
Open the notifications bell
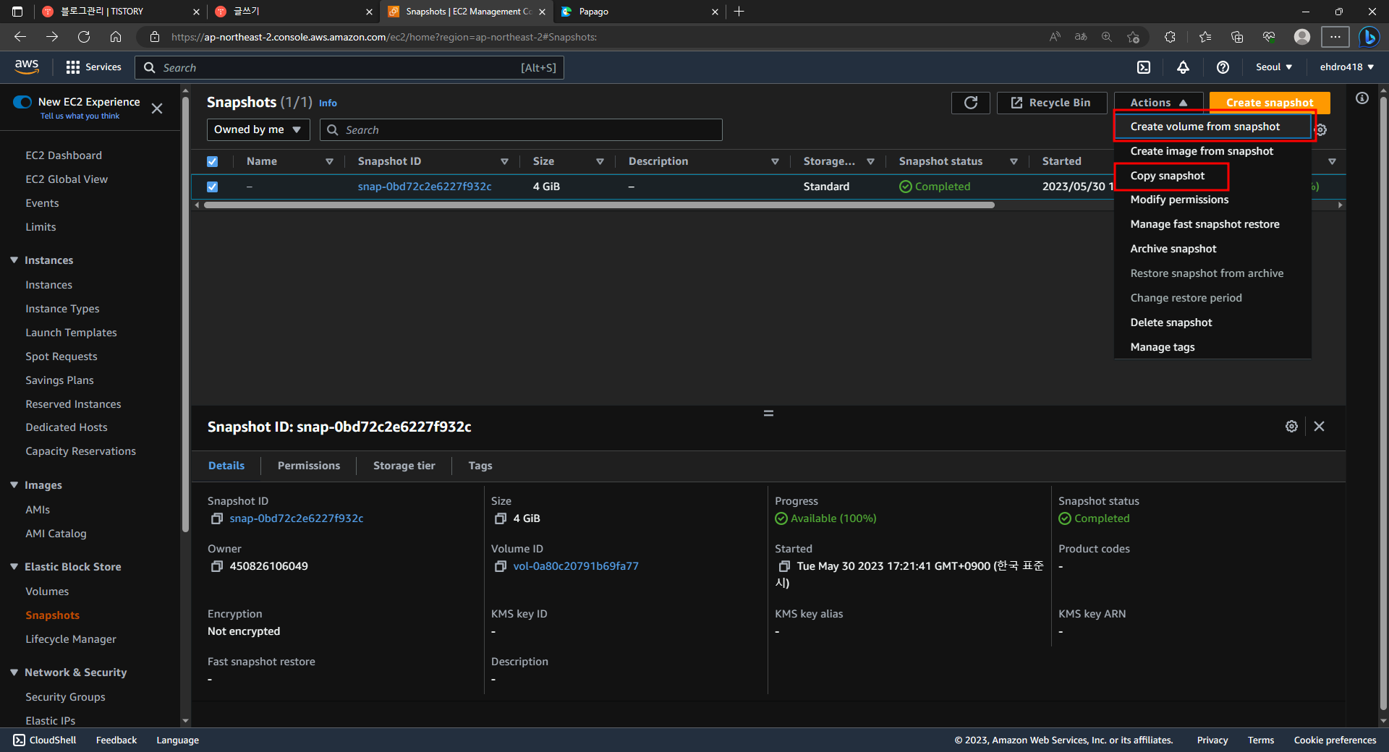coord(1183,67)
